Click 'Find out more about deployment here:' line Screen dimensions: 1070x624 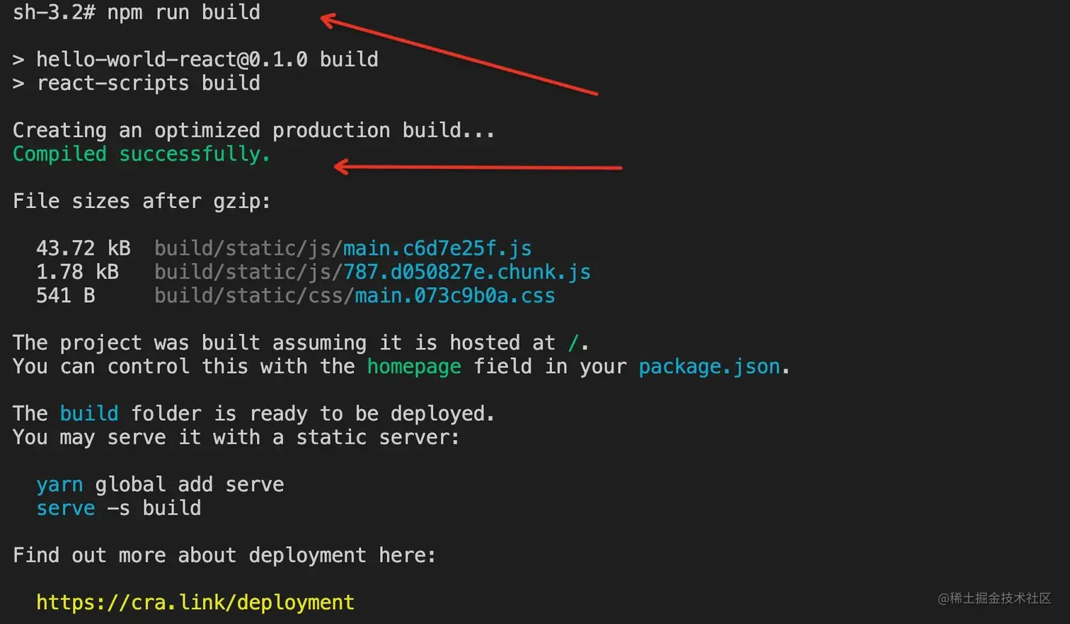[224, 555]
